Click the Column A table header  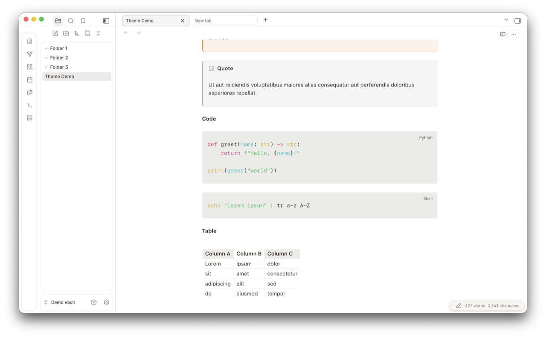click(x=218, y=254)
